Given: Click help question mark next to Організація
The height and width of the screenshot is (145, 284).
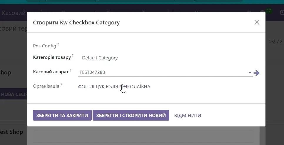Looking at the screenshot, I should pos(61,85).
